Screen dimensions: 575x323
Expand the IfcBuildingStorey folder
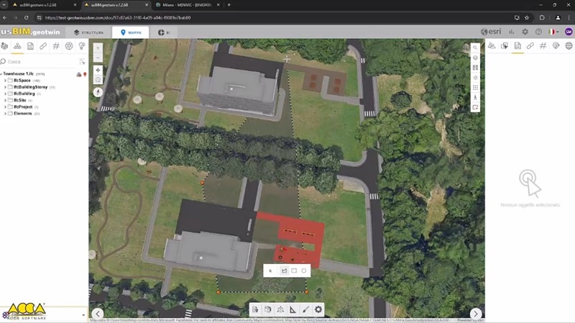(x=5, y=87)
